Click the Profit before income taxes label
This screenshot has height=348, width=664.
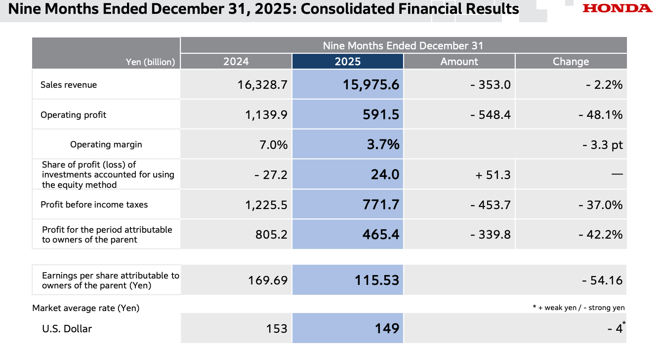point(94,205)
